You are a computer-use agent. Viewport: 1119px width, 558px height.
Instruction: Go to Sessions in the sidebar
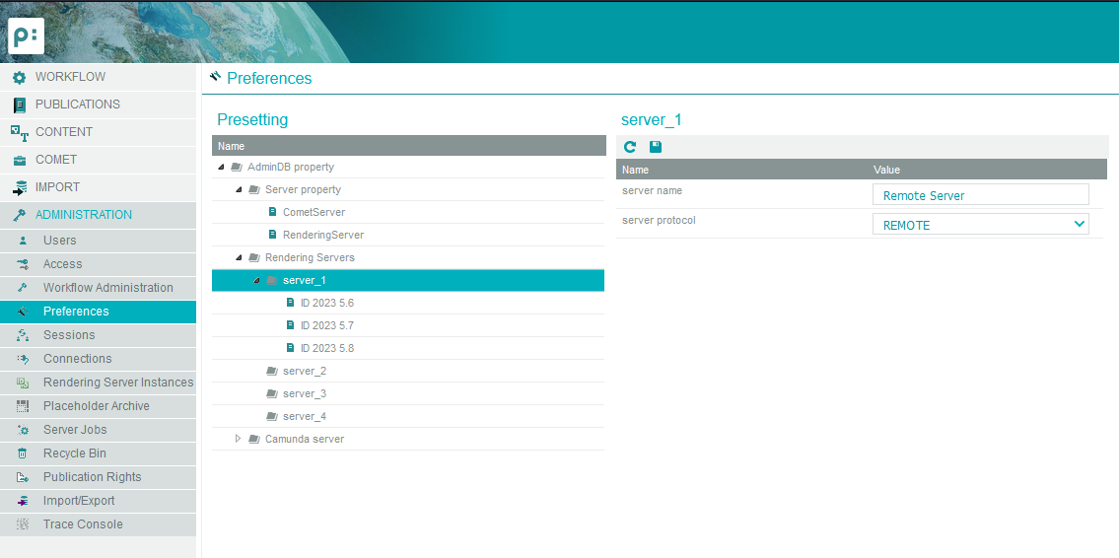(69, 335)
